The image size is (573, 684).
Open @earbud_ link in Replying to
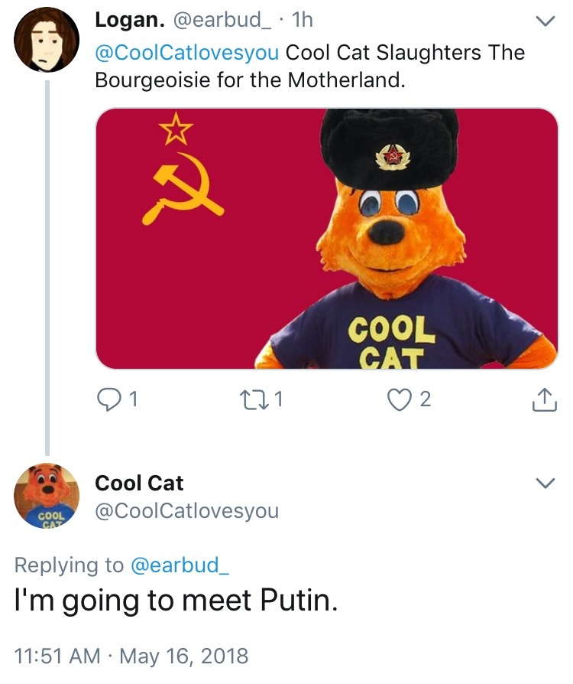tap(180, 565)
